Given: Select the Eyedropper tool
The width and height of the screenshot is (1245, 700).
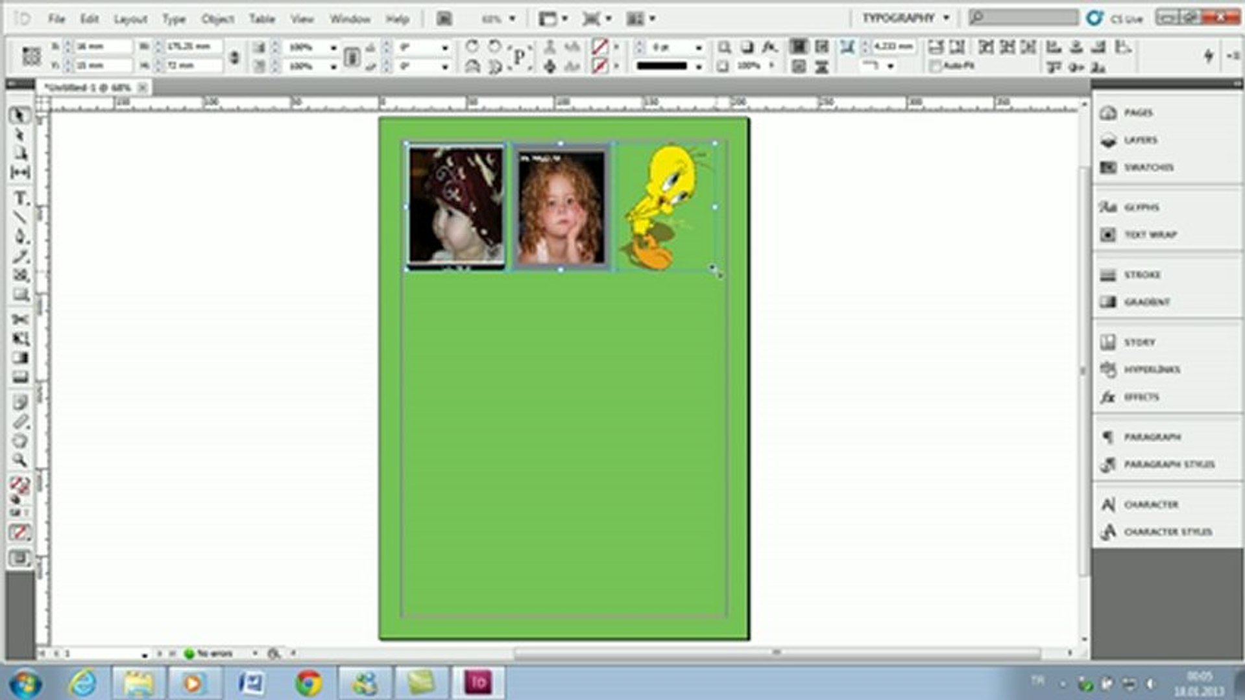Looking at the screenshot, I should coord(19,422).
